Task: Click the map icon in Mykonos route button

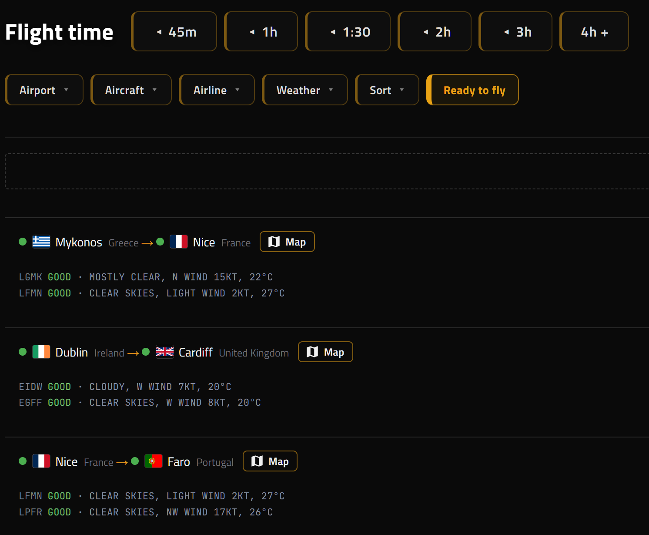Action: pyautogui.click(x=274, y=242)
